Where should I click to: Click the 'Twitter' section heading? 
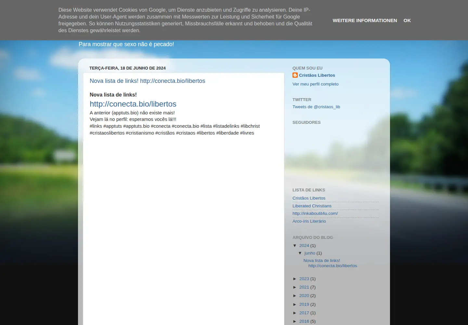(302, 100)
